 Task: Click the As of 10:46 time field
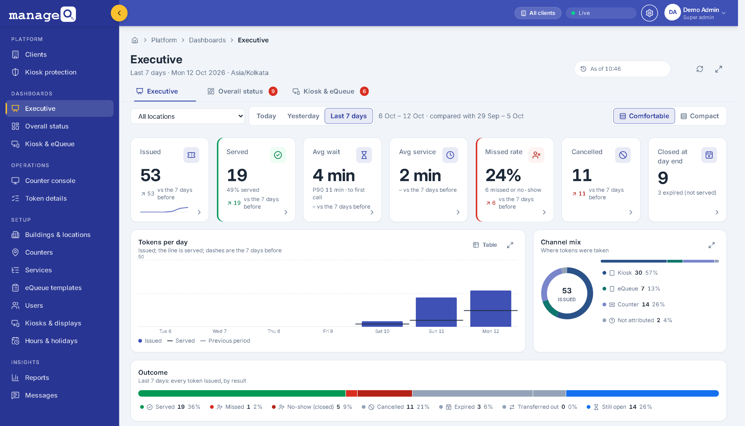[x=622, y=69]
